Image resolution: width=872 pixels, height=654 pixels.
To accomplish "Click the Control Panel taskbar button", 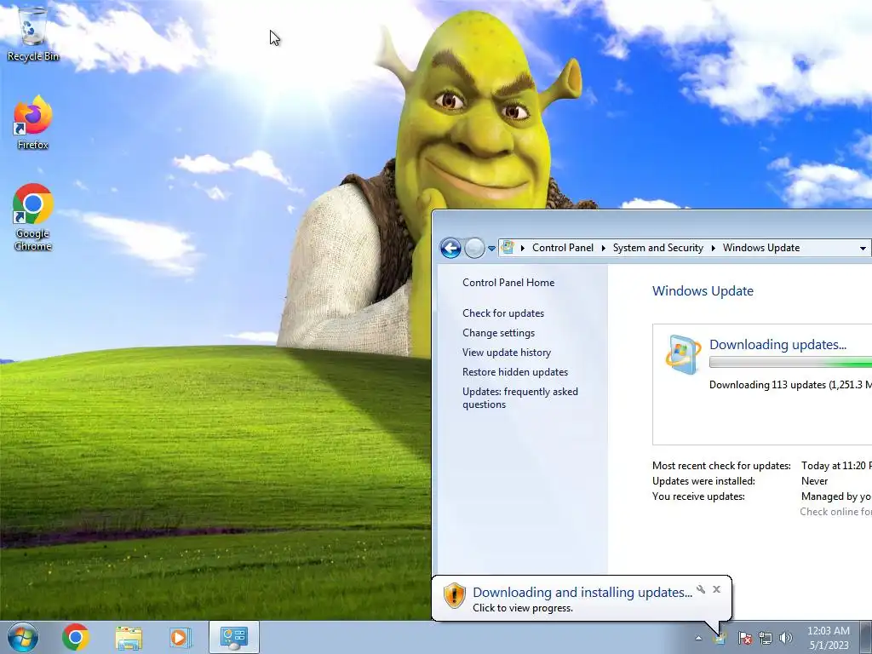I will pyautogui.click(x=233, y=637).
